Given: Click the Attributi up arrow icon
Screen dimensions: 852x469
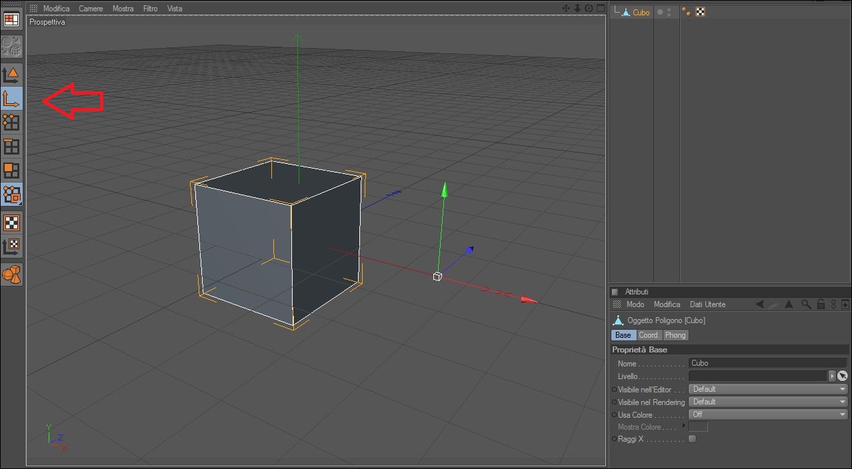Looking at the screenshot, I should 789,304.
